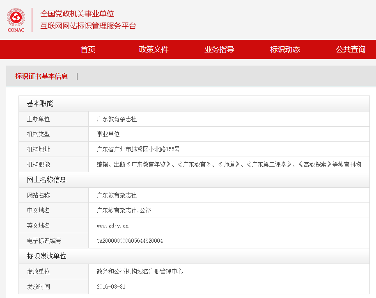Click the 网站名称 label
Screen dimensions: 376x298
38,195
